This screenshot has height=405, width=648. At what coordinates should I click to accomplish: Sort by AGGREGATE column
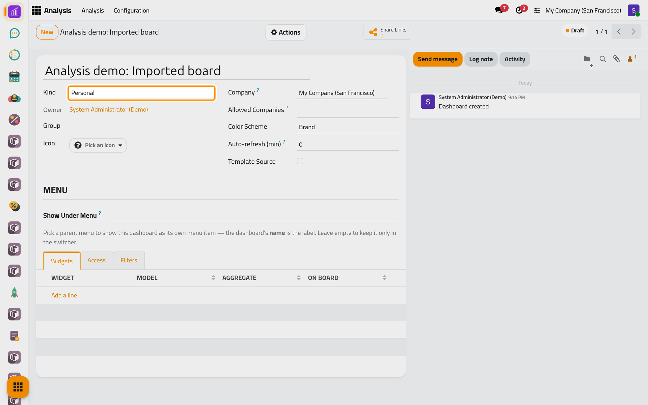tap(261, 278)
